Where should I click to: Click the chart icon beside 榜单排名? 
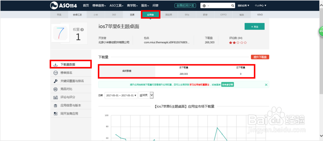click(x=56, y=73)
